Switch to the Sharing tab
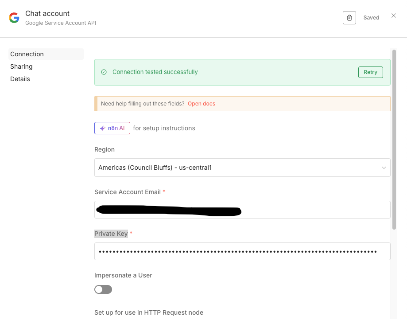Screen dimensions: 407x328 click(21, 66)
